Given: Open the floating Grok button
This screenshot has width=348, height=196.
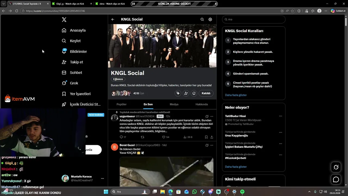Looking at the screenshot, I should tap(336, 167).
